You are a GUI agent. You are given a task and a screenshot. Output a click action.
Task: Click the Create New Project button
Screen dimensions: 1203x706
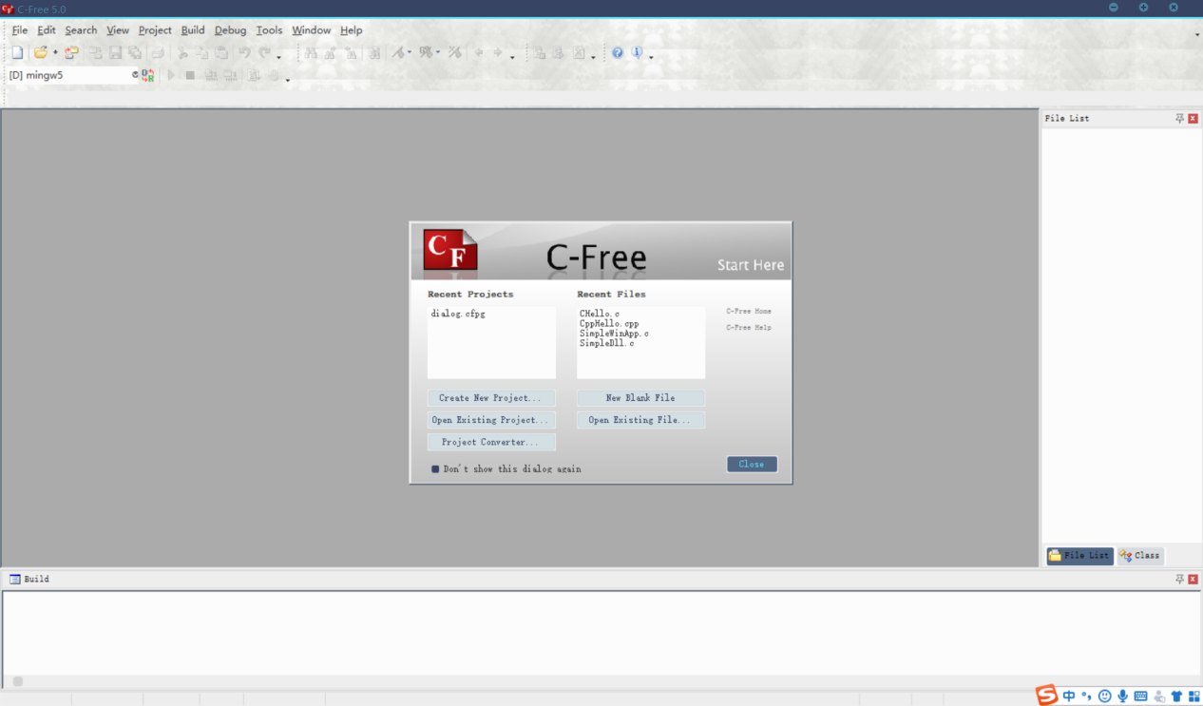(x=490, y=398)
